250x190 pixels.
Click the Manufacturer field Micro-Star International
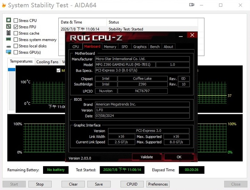coord(142,59)
